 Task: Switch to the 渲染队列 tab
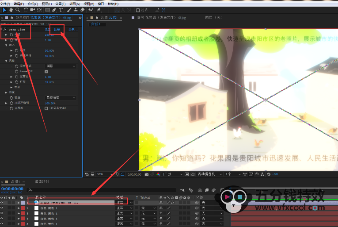pyautogui.click(x=42, y=181)
